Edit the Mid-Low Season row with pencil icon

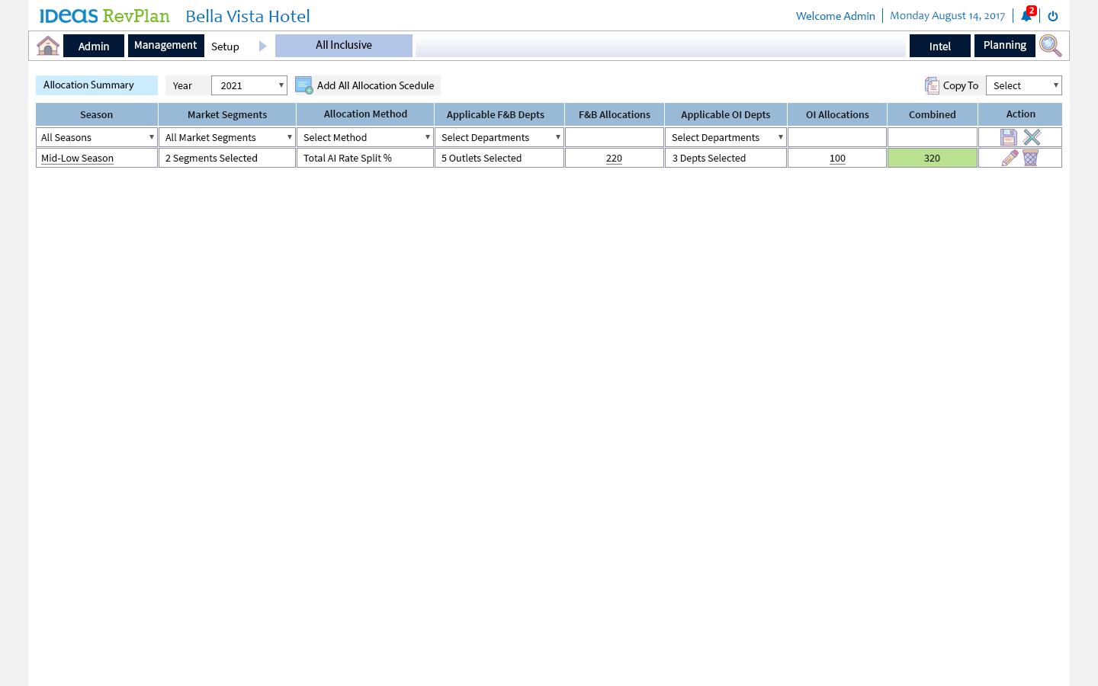(1010, 158)
